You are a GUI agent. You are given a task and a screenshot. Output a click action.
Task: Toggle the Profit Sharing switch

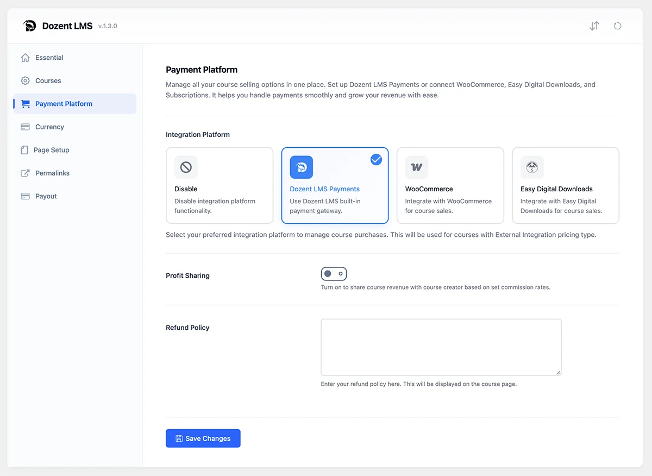coord(334,274)
